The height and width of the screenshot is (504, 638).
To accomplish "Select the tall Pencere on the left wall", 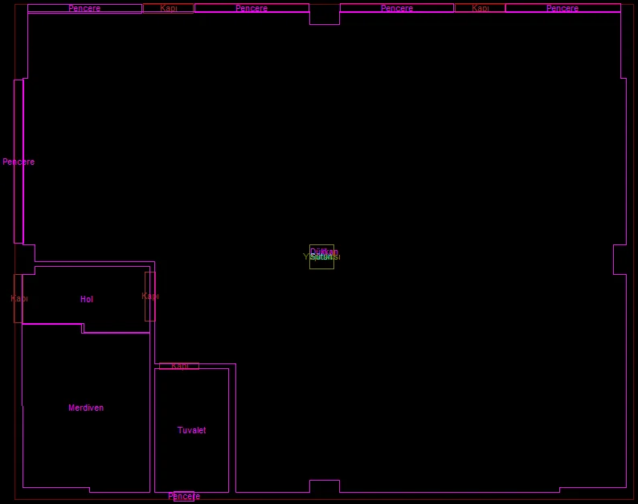I will (18, 162).
